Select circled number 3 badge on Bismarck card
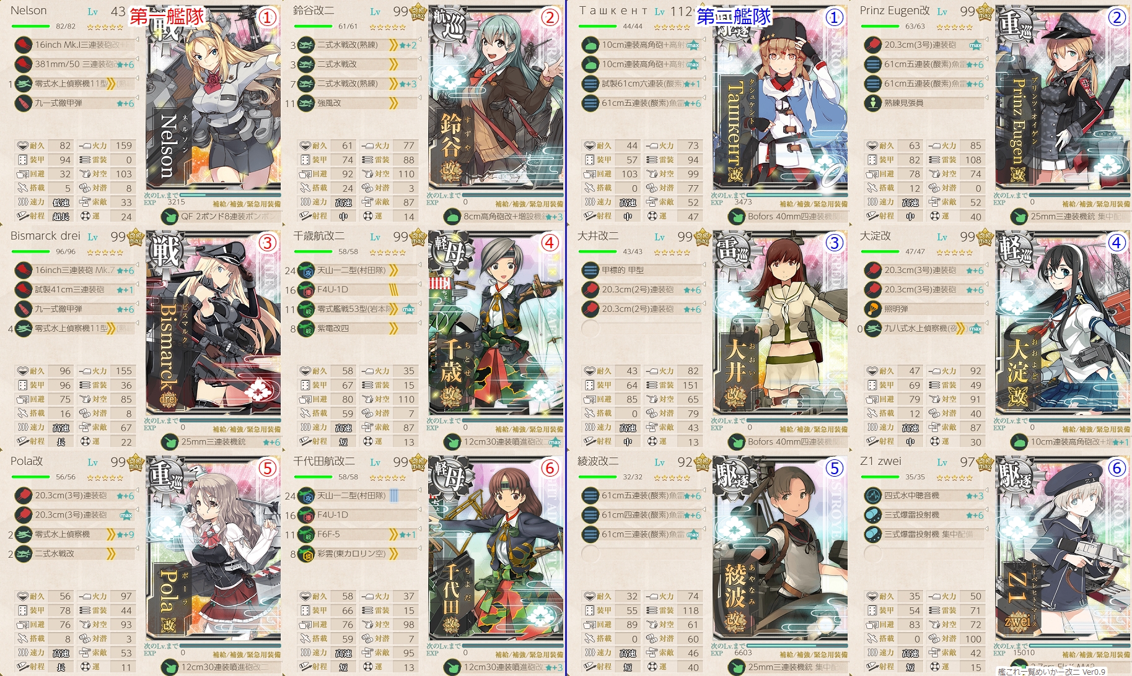The height and width of the screenshot is (676, 1132). (267, 243)
